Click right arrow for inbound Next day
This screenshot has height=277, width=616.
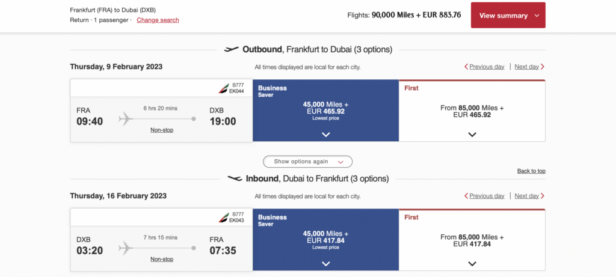click(x=543, y=196)
